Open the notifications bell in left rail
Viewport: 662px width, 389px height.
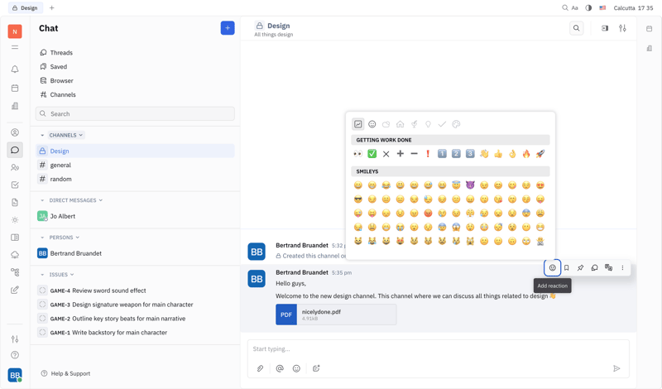(x=15, y=70)
